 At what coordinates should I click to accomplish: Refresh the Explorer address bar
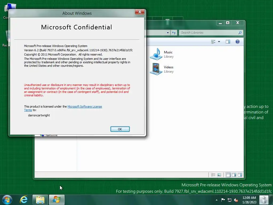(x=174, y=33)
